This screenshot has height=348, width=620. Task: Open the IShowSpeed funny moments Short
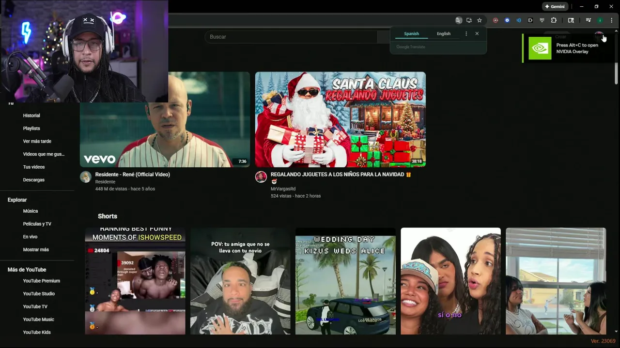(x=135, y=281)
